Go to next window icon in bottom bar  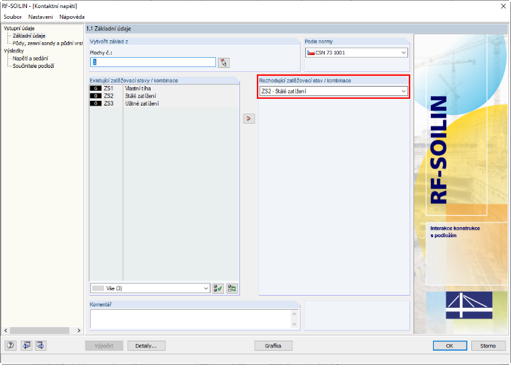40,345
